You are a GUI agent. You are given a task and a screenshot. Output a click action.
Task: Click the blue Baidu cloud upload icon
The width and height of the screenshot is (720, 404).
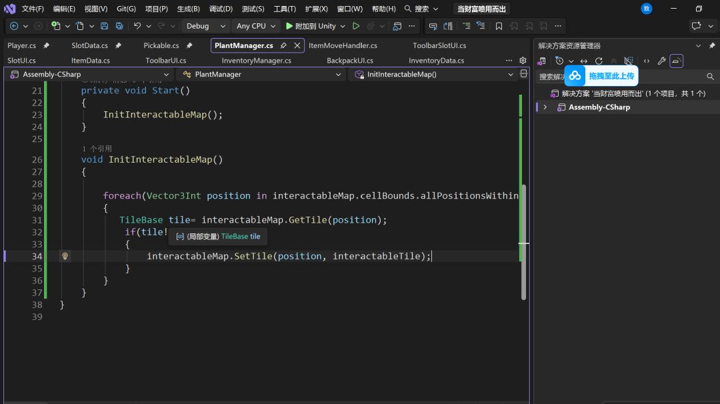[x=575, y=76]
